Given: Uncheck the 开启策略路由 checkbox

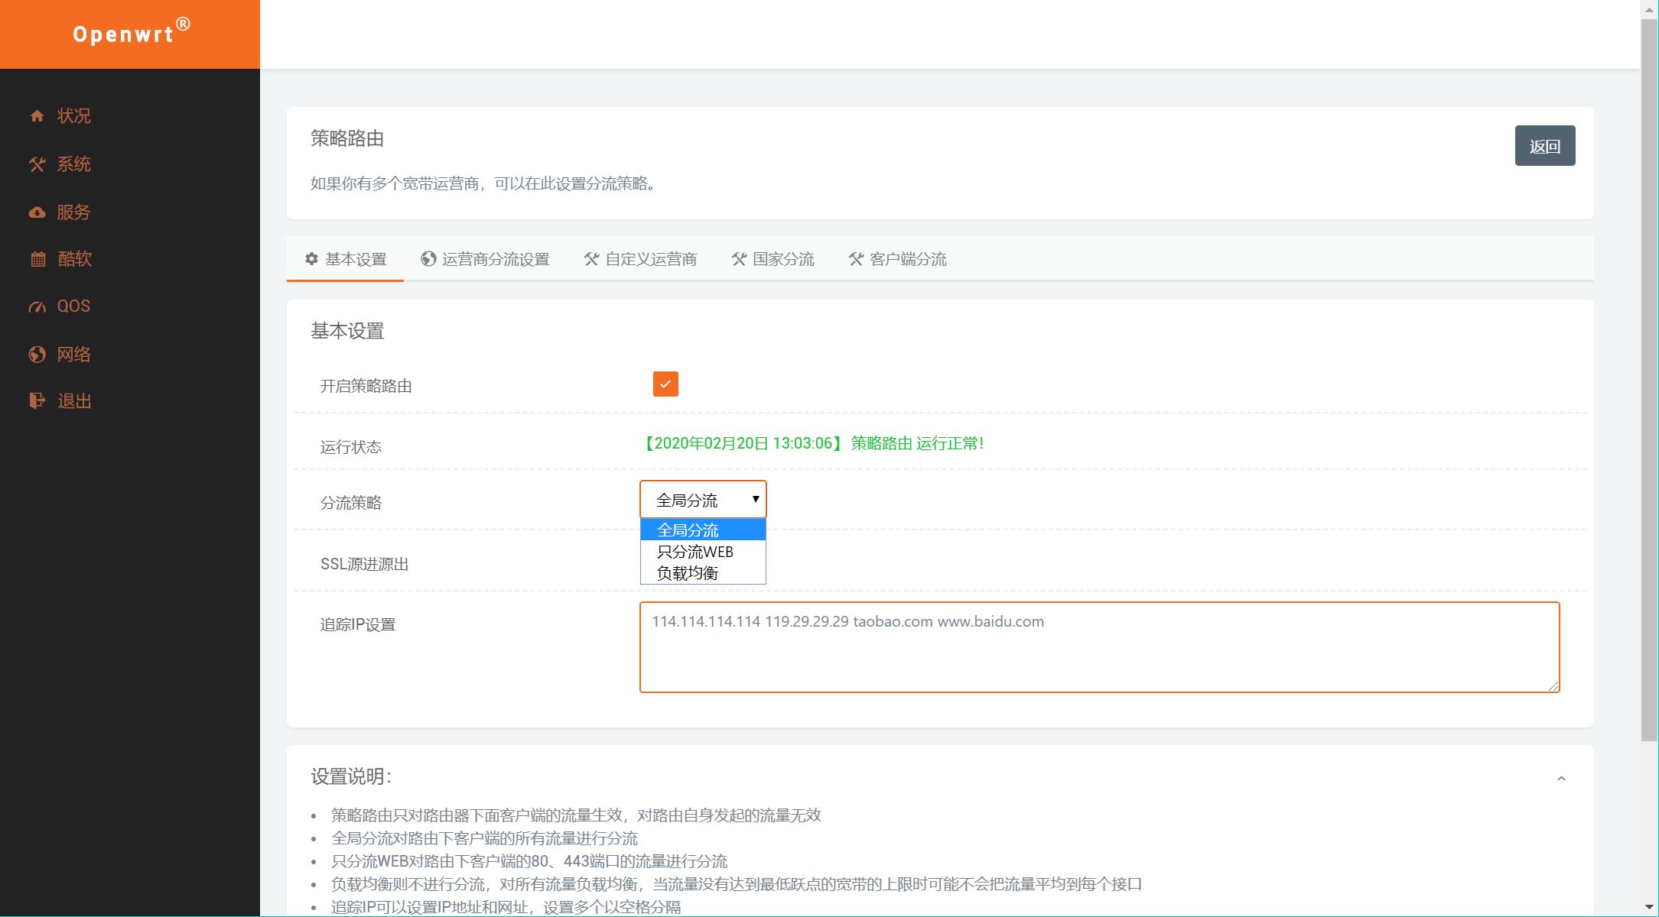Looking at the screenshot, I should click(x=665, y=384).
